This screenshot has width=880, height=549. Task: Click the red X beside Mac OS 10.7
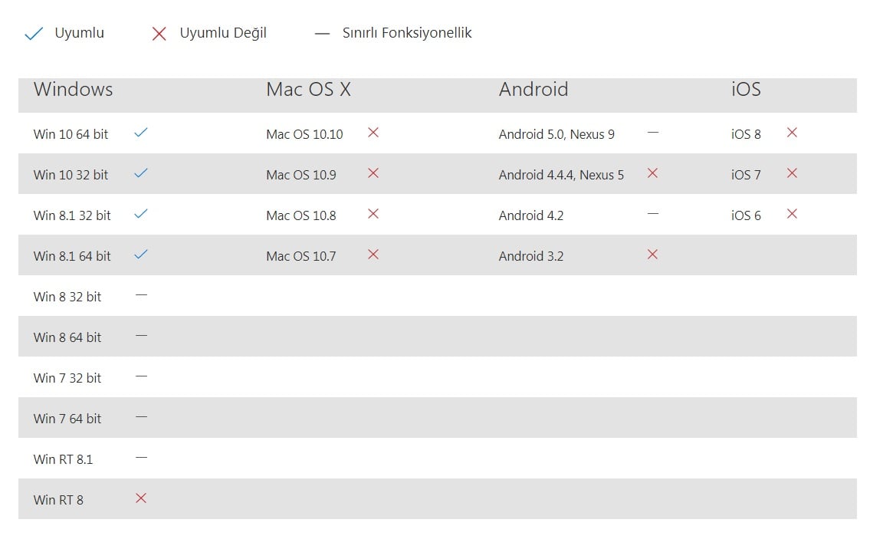373,255
